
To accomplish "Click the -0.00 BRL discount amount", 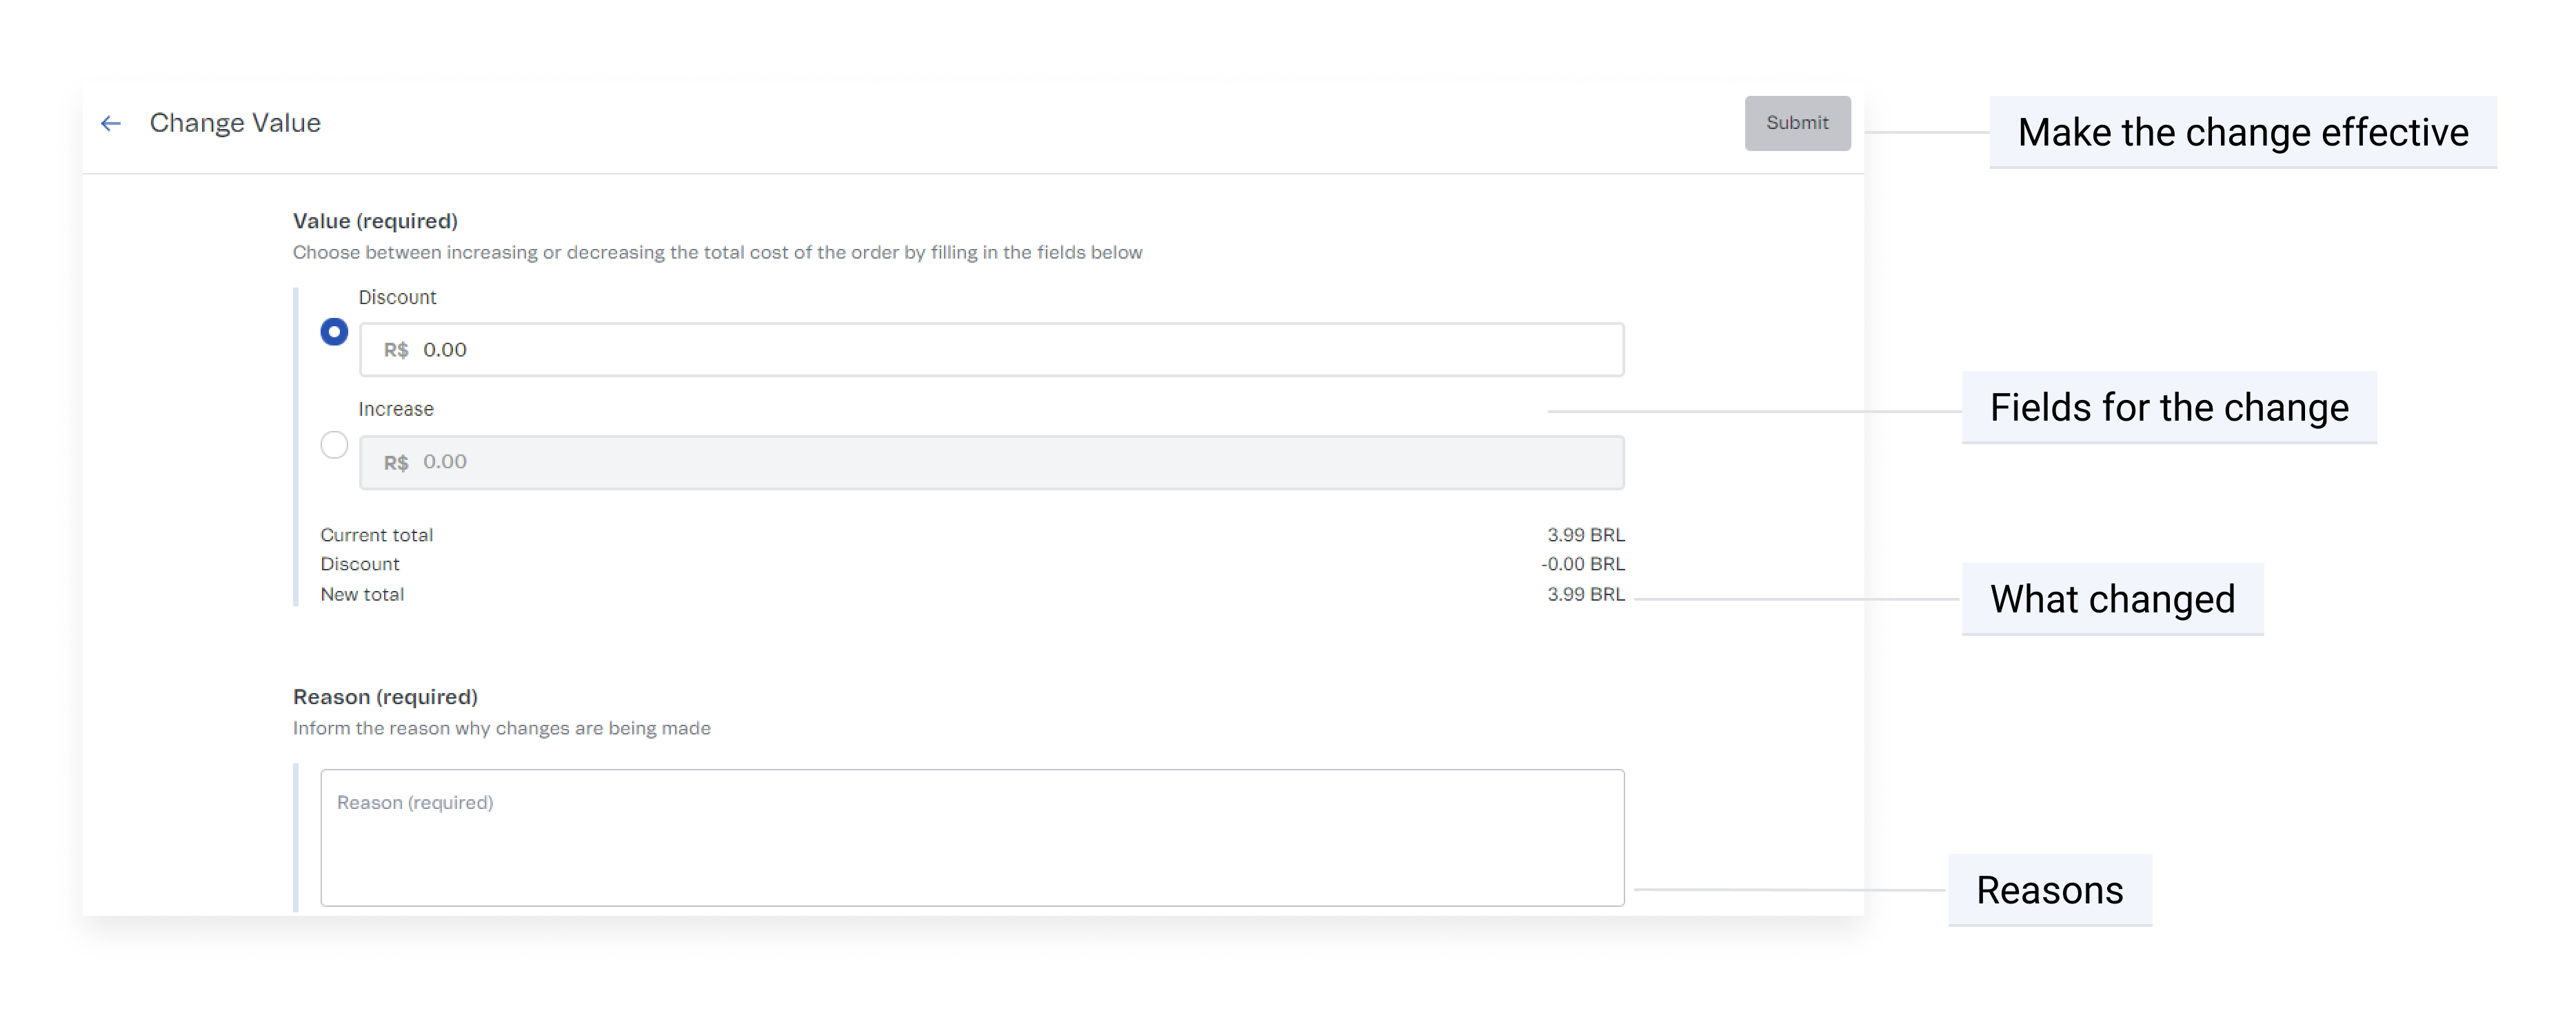I will 1582,564.
